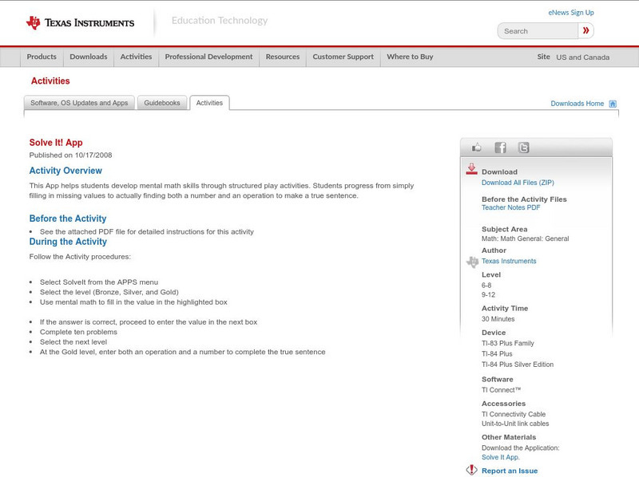Click the 'TI-84 Plus' device entry
Screen dimensions: 639x477
[497, 354]
